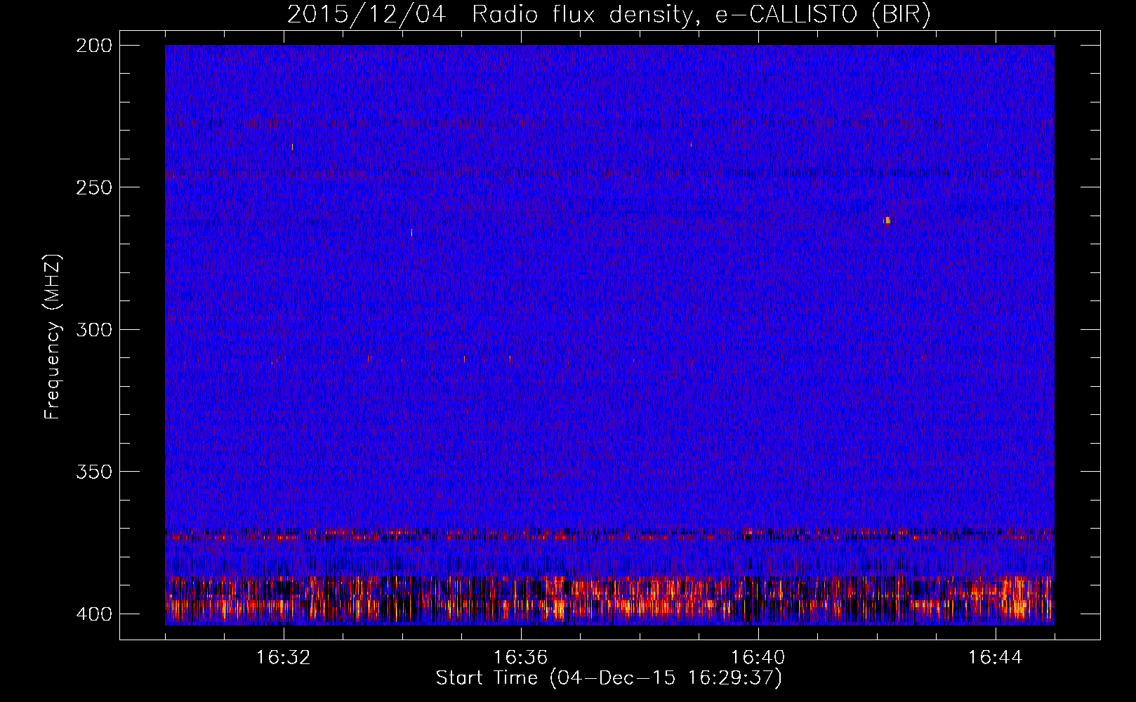Screen dimensions: 1136x702
Task: Click the 400 frequency tick label
Action: coord(93,614)
